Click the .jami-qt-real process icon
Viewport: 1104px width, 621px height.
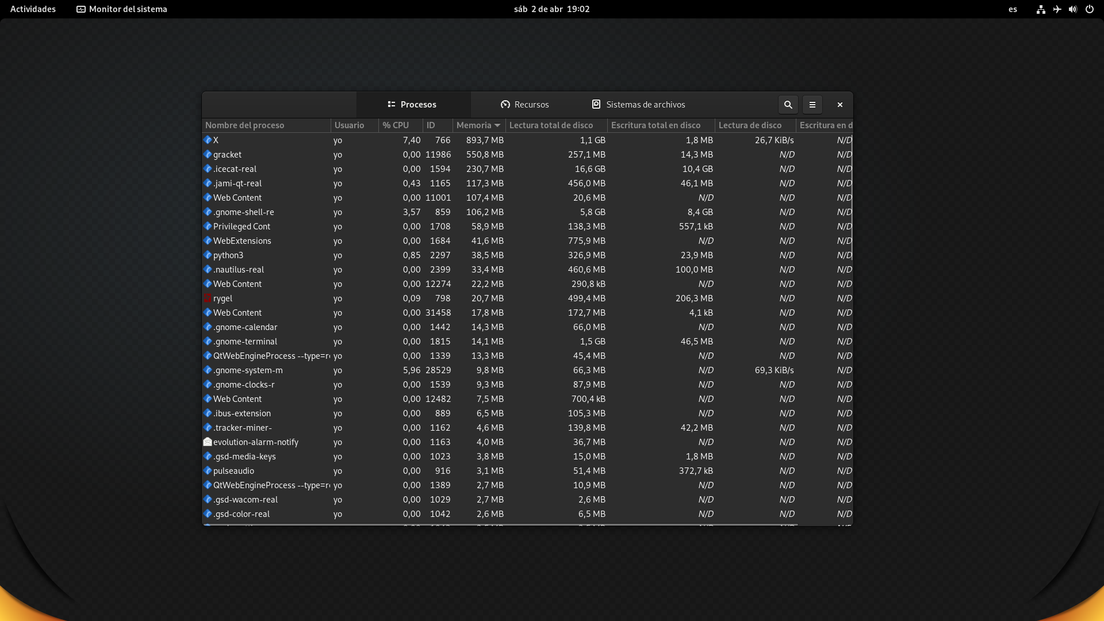(208, 183)
